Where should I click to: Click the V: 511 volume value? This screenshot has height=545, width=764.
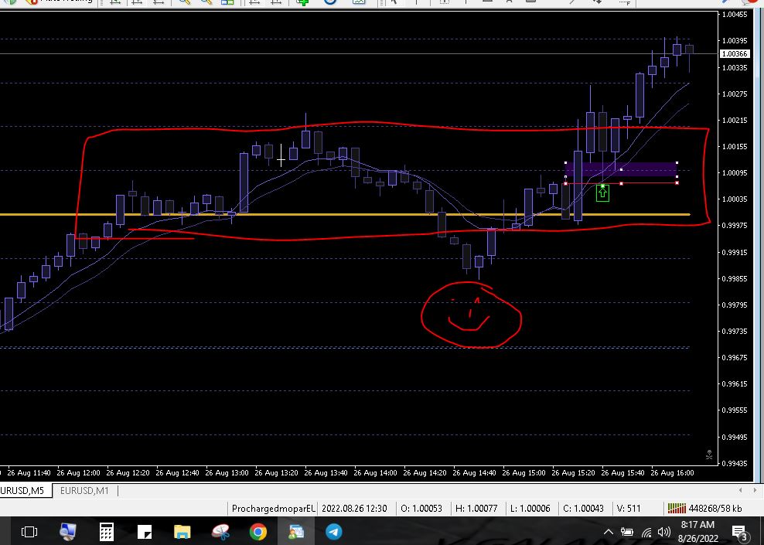click(629, 509)
